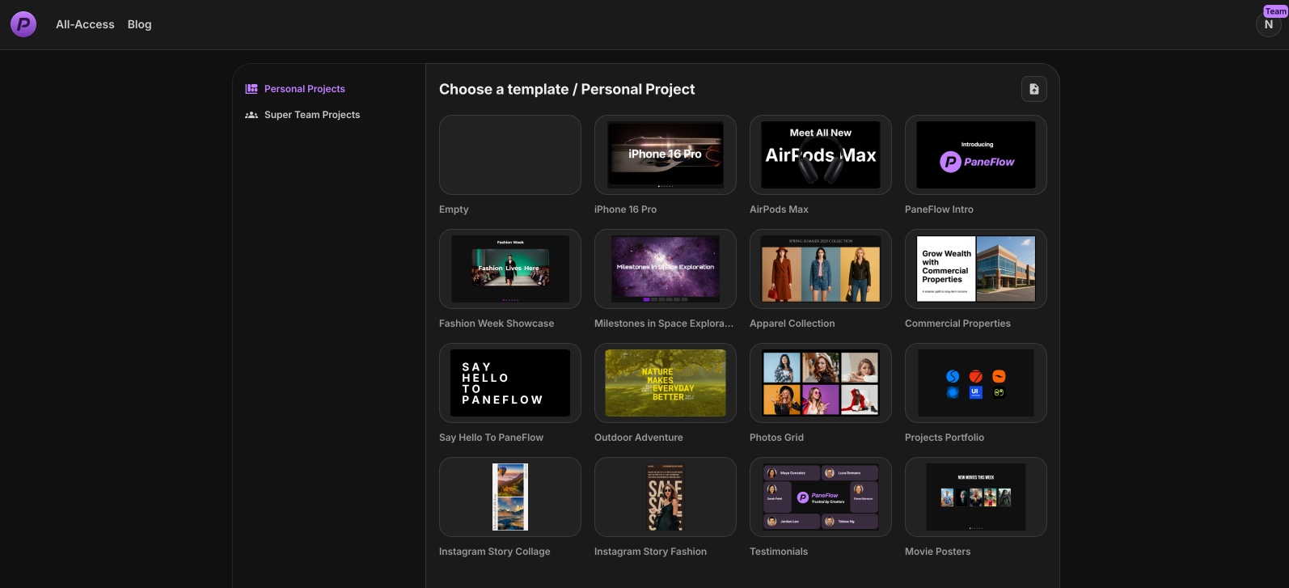The width and height of the screenshot is (1289, 588).
Task: Choose the Instagram Story Fashion thumbnail
Action: click(x=666, y=497)
